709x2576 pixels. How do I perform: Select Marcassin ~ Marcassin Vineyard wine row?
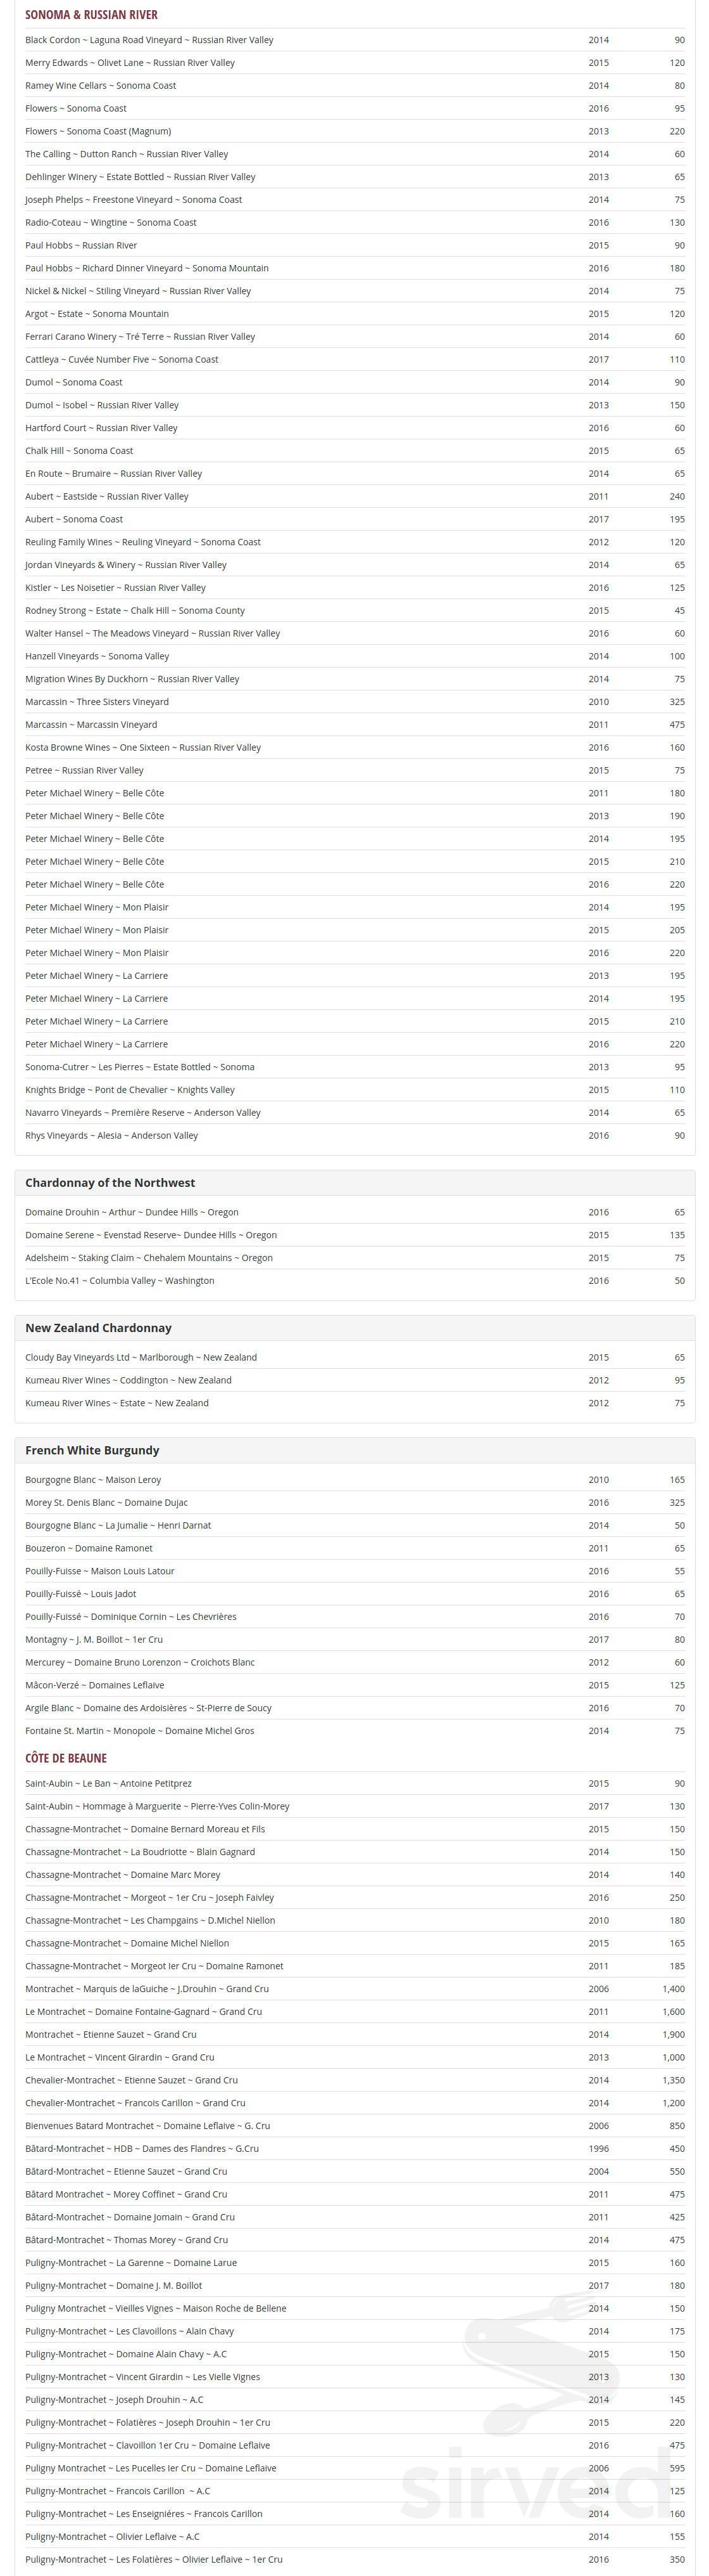(x=354, y=724)
